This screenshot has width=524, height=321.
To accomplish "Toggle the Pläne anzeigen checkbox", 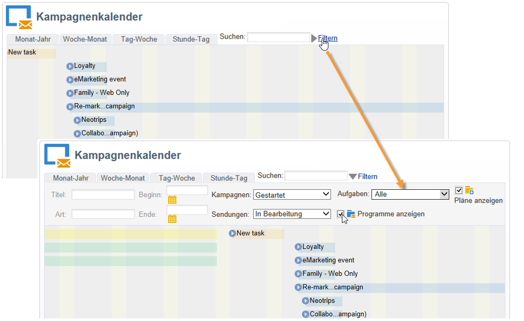I will 459,190.
